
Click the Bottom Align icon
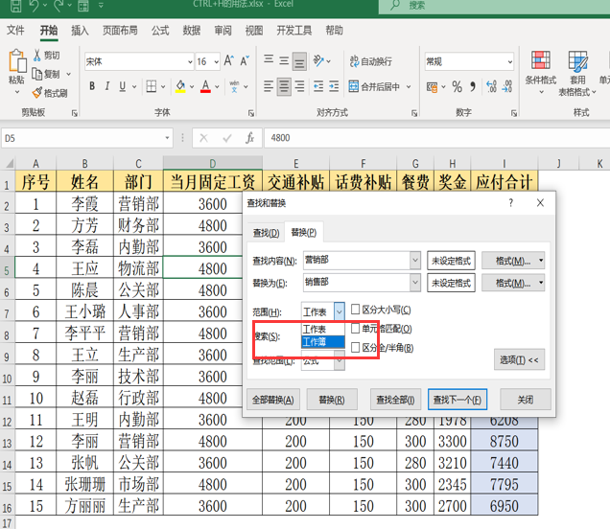click(299, 61)
